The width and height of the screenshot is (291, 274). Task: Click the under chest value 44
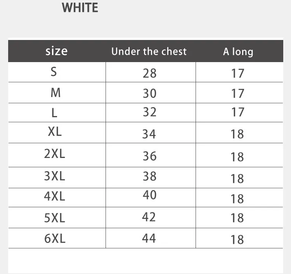tap(149, 238)
